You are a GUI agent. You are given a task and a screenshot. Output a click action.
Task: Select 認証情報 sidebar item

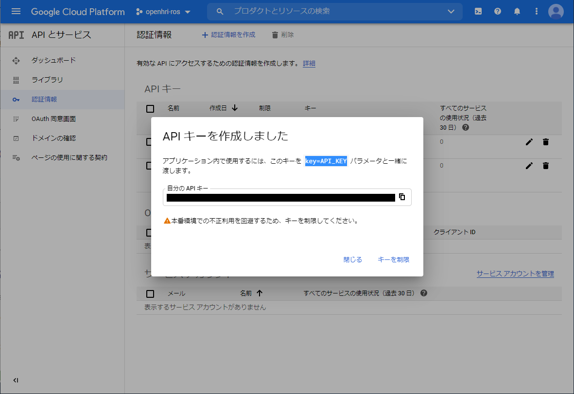62,100
